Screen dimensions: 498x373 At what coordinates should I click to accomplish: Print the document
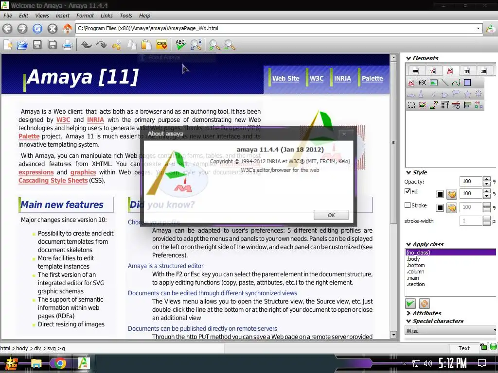pos(67,45)
